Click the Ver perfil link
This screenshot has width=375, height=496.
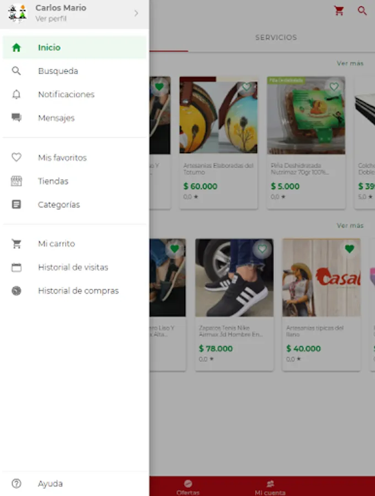coord(51,19)
